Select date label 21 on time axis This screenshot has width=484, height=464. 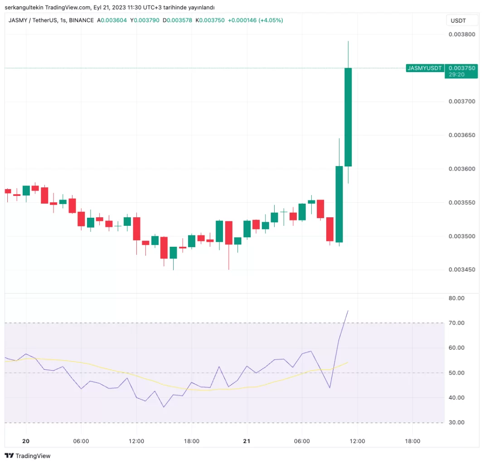pyautogui.click(x=247, y=441)
